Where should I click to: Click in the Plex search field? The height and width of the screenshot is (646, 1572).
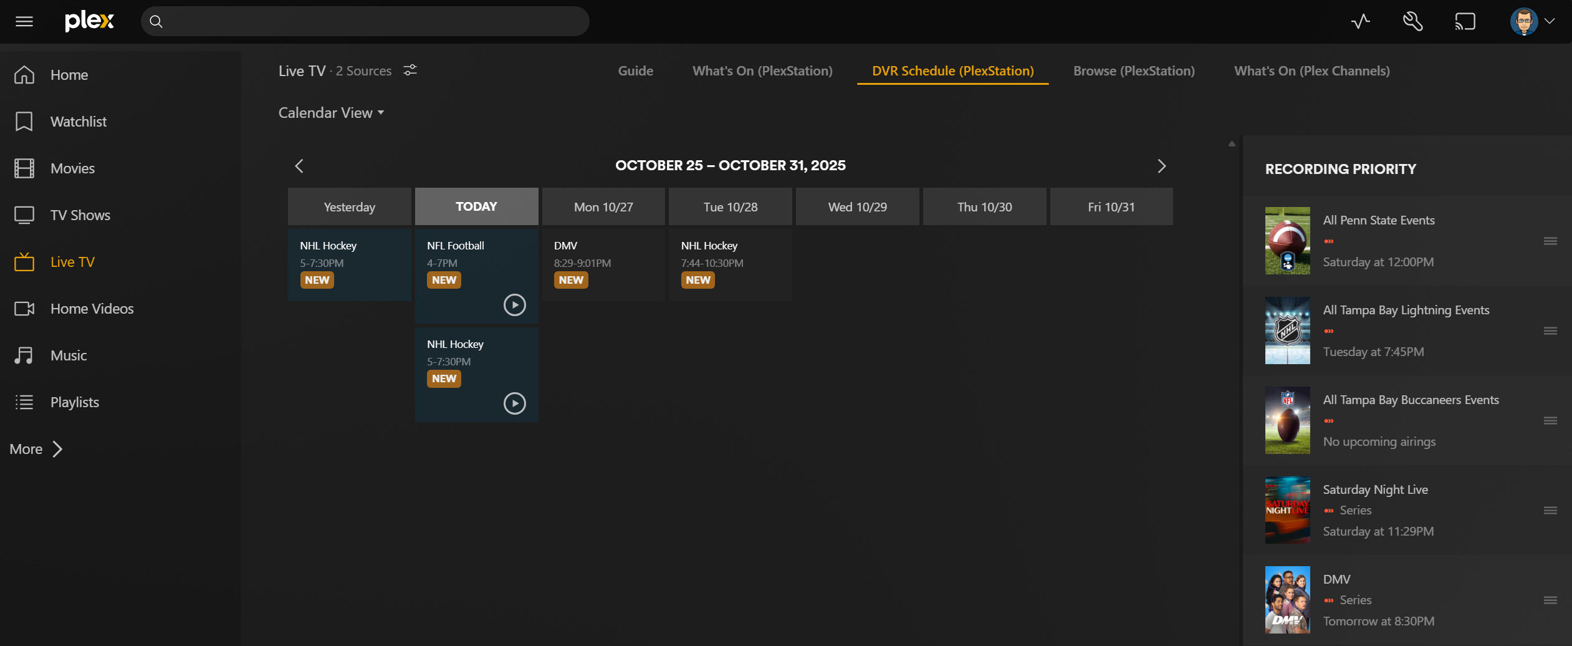coord(374,22)
